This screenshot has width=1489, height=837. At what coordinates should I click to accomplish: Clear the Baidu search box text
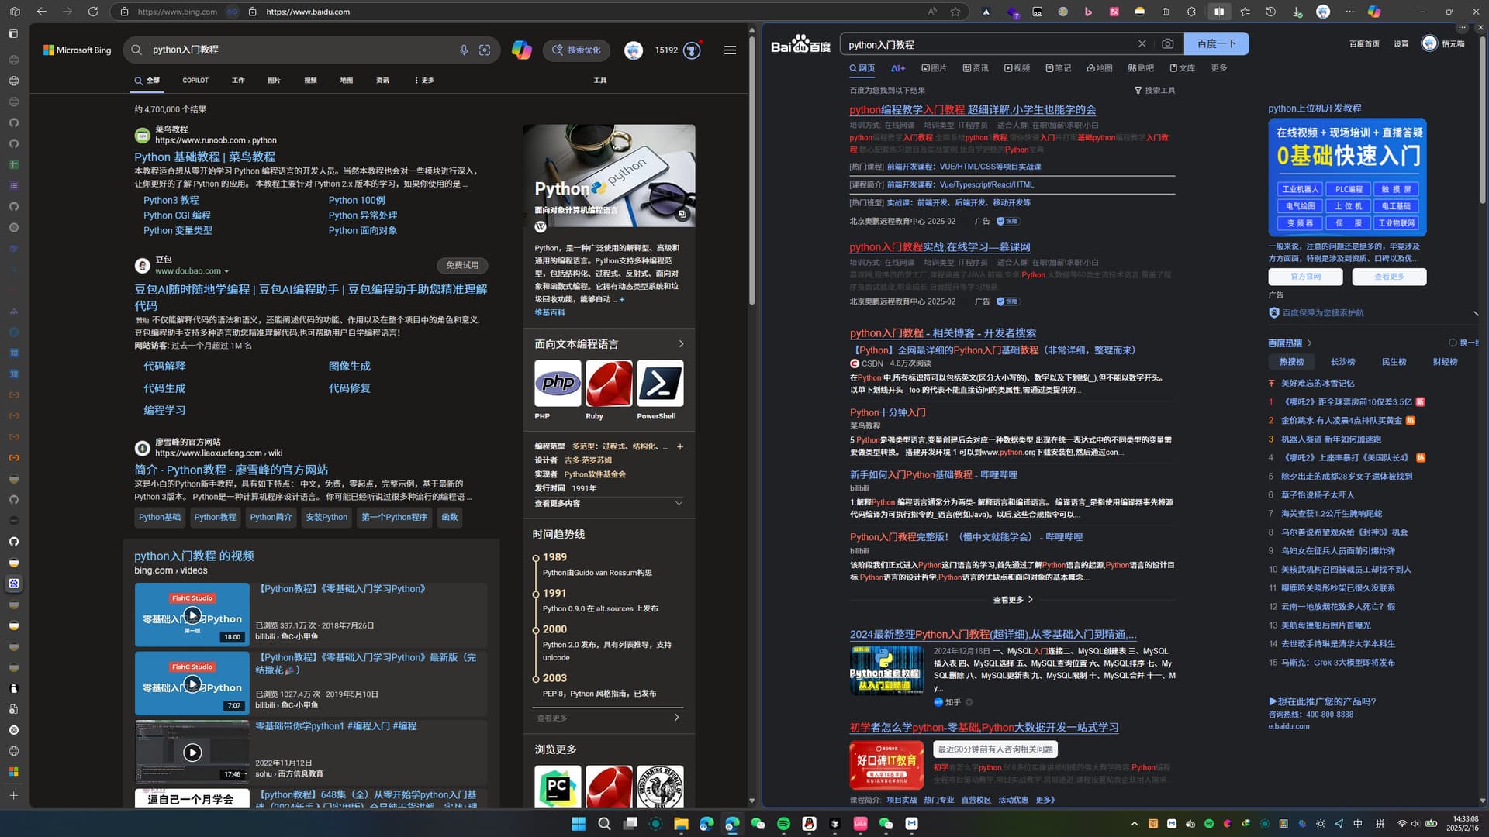tap(1142, 43)
